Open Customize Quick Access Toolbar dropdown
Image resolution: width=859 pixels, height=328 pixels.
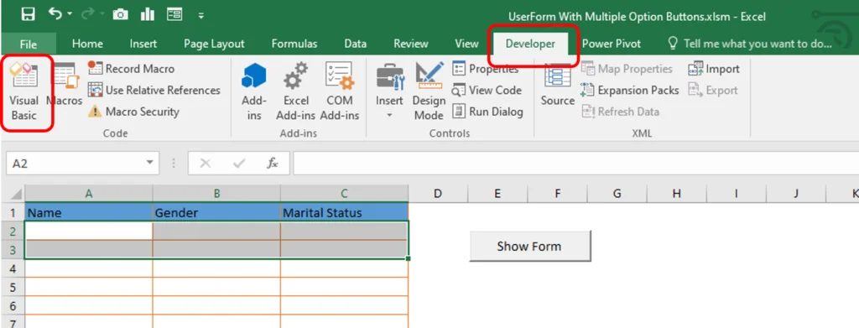201,16
